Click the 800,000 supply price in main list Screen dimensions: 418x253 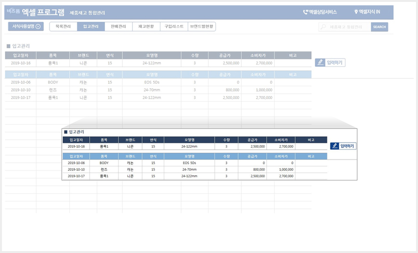point(225,90)
